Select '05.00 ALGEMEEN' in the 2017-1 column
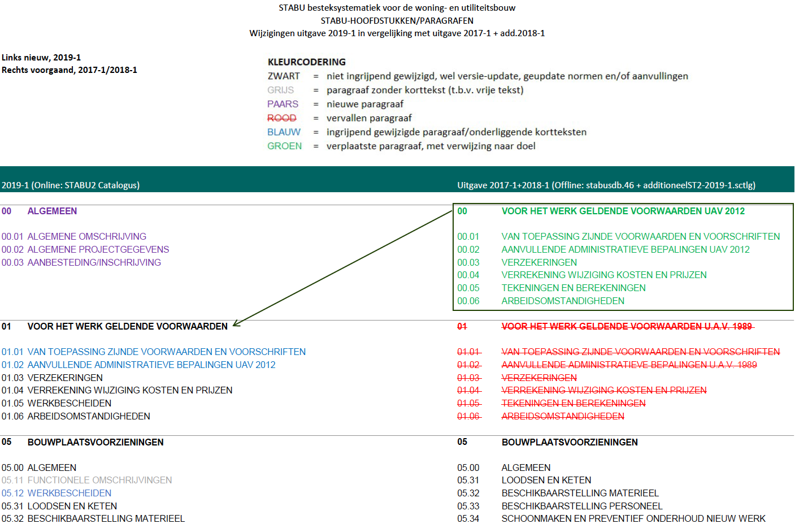 (504, 468)
